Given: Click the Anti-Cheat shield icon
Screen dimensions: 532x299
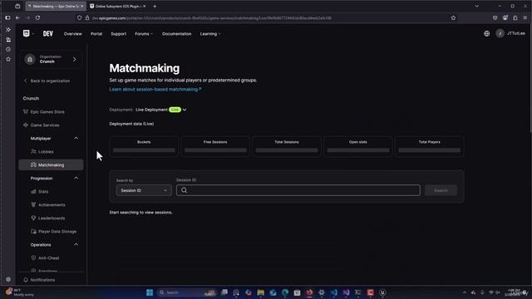Looking at the screenshot, I should point(33,258).
